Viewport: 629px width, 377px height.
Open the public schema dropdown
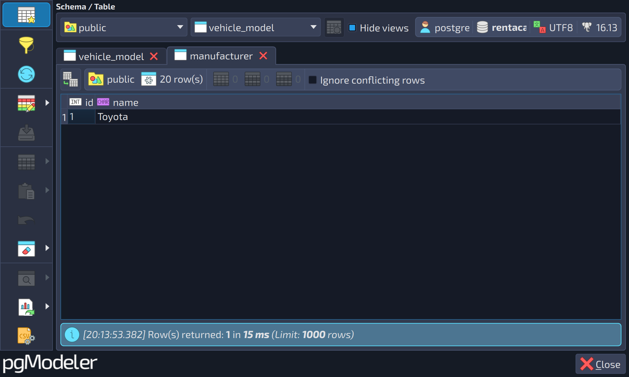(x=124, y=27)
